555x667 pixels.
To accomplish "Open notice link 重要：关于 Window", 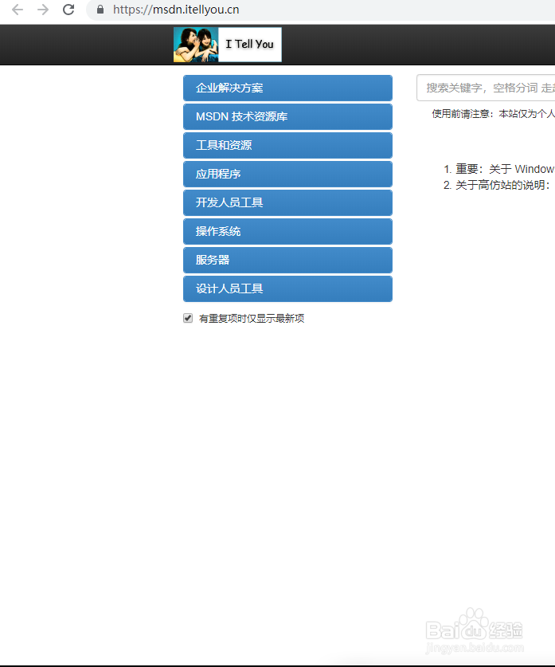I will pos(505,169).
